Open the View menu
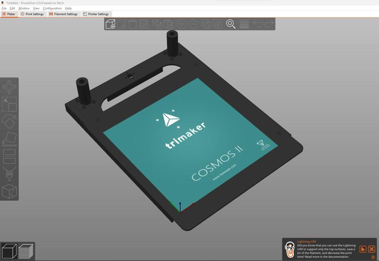The width and height of the screenshot is (379, 261). (36, 8)
